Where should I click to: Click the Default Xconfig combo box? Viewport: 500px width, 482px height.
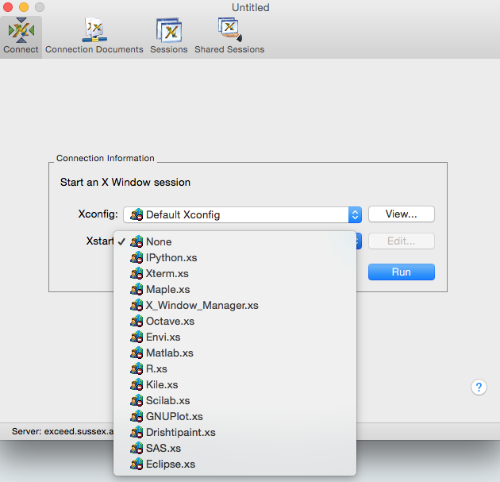[x=242, y=214]
